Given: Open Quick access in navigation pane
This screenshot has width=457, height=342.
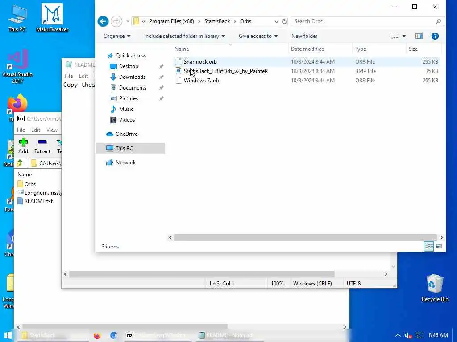Looking at the screenshot, I should pyautogui.click(x=131, y=56).
